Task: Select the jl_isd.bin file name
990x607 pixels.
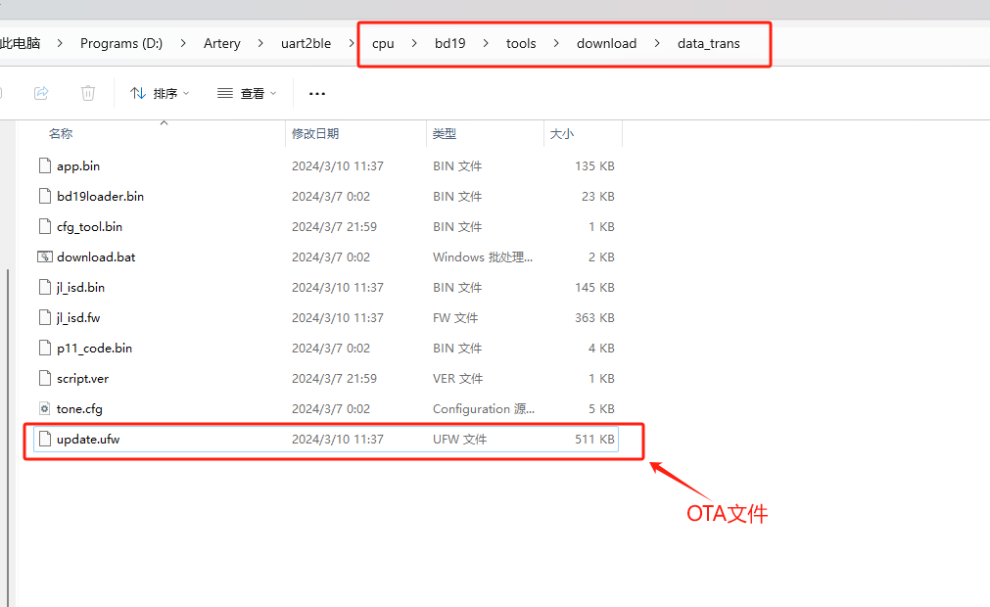Action: (81, 287)
